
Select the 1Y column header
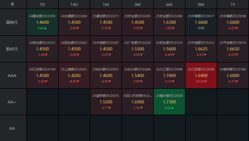(233, 4)
